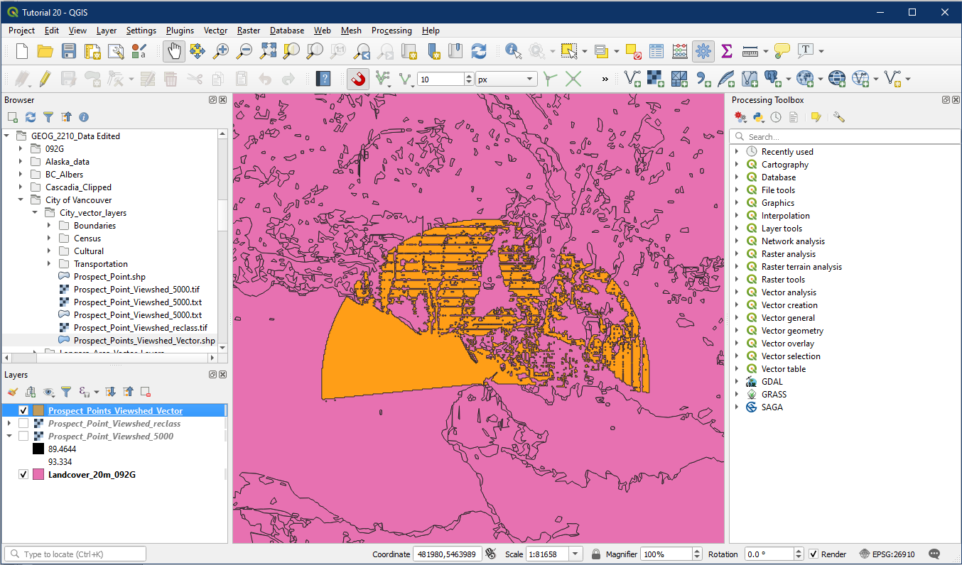Uncheck the Prospect_Points_Viewshed_Vector layer checkbox
The height and width of the screenshot is (565, 962).
pyautogui.click(x=23, y=411)
